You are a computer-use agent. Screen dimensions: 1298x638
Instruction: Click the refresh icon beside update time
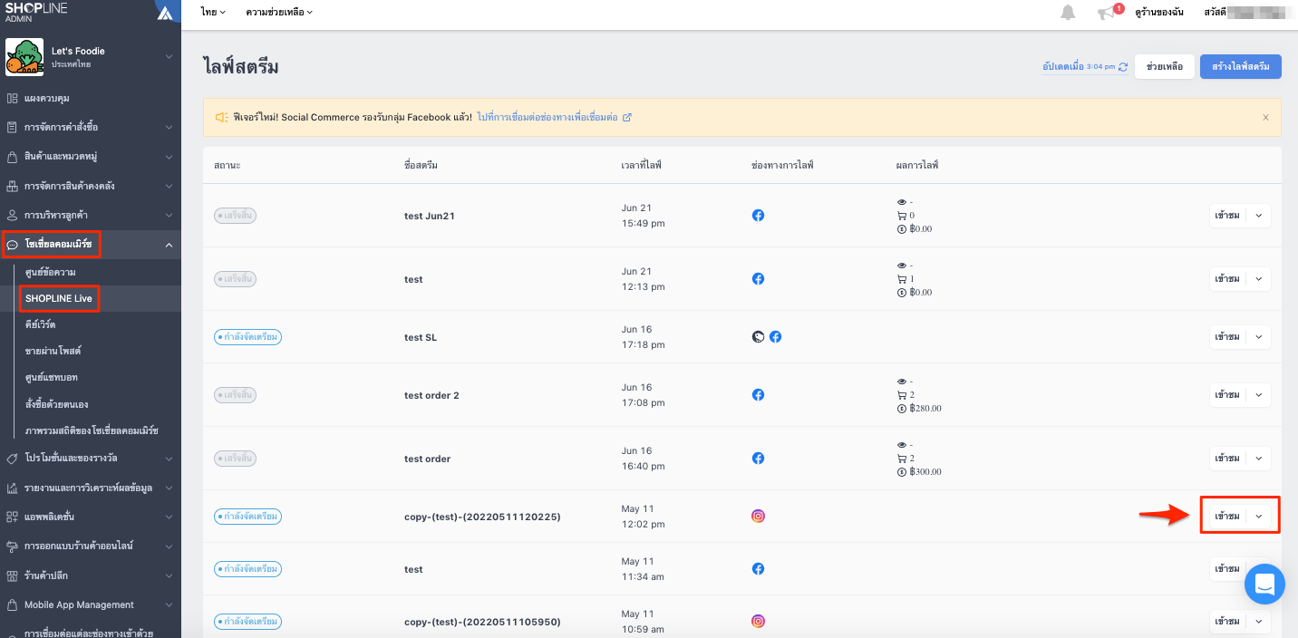coord(1123,67)
